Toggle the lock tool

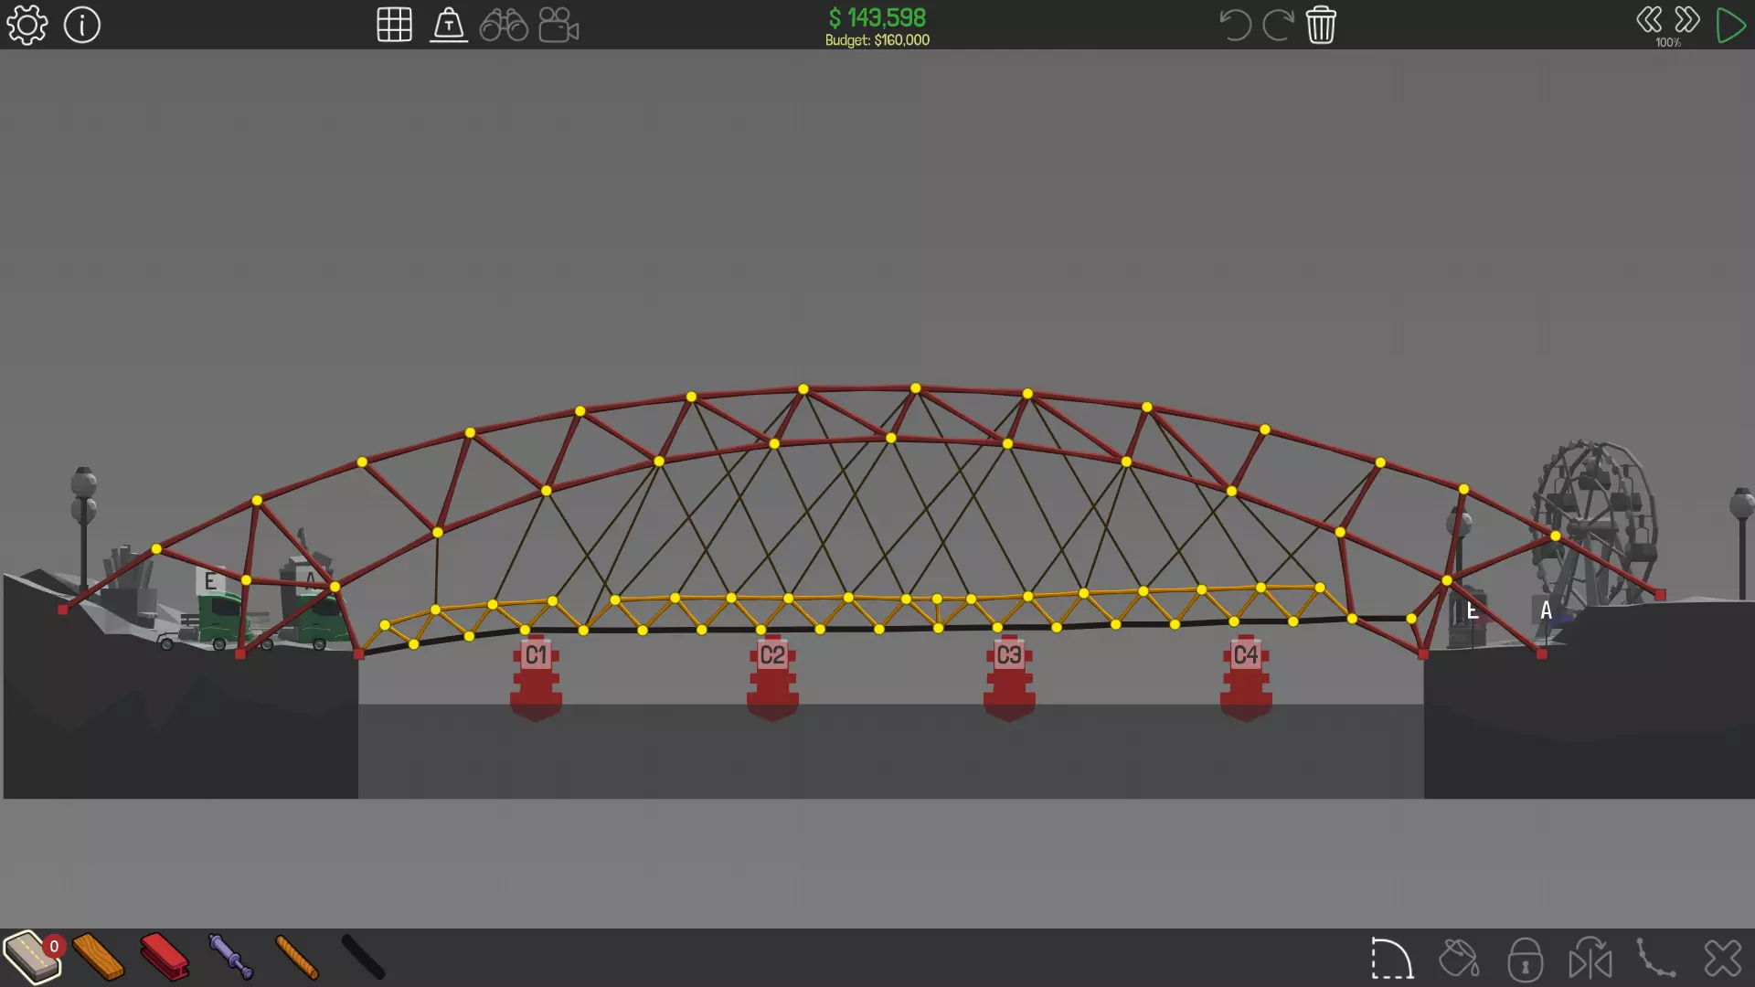tap(1525, 960)
